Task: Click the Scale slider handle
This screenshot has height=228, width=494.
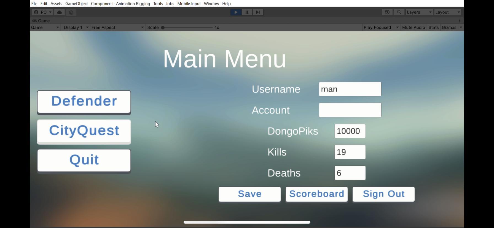Action: (163, 28)
